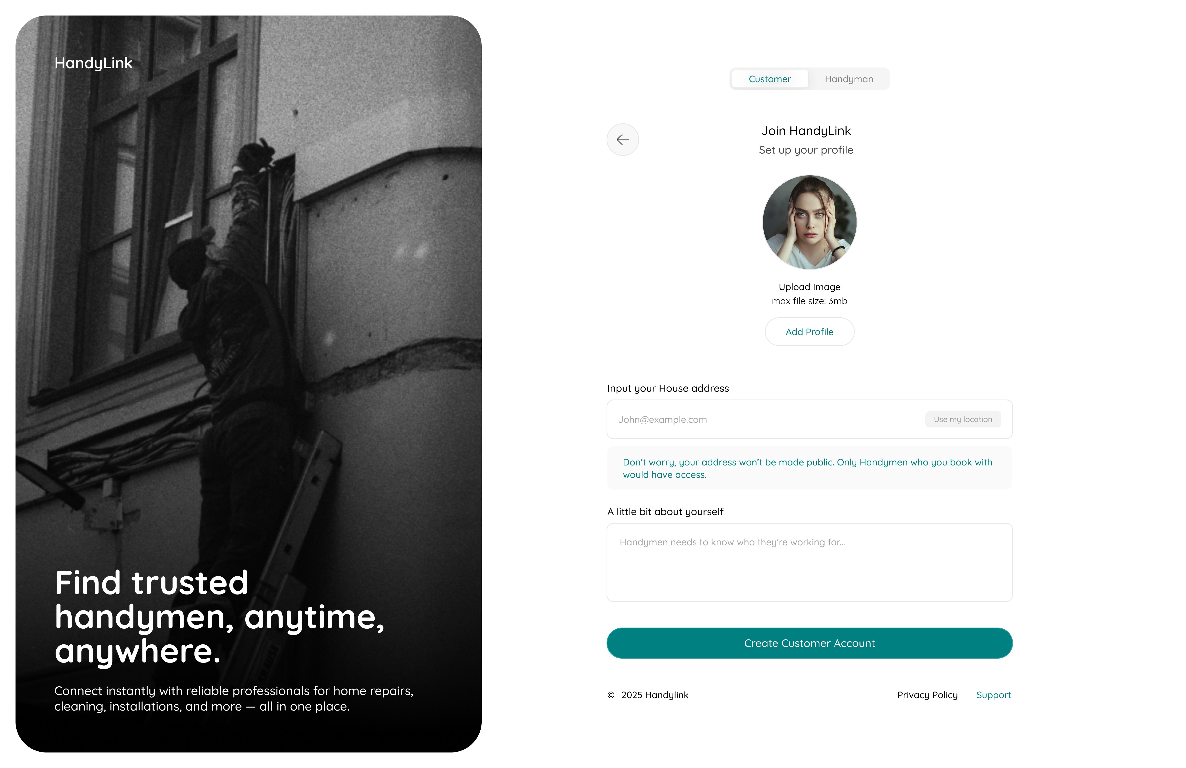Click the Use my location button
Screen dimensions: 1186x768
[963, 420]
